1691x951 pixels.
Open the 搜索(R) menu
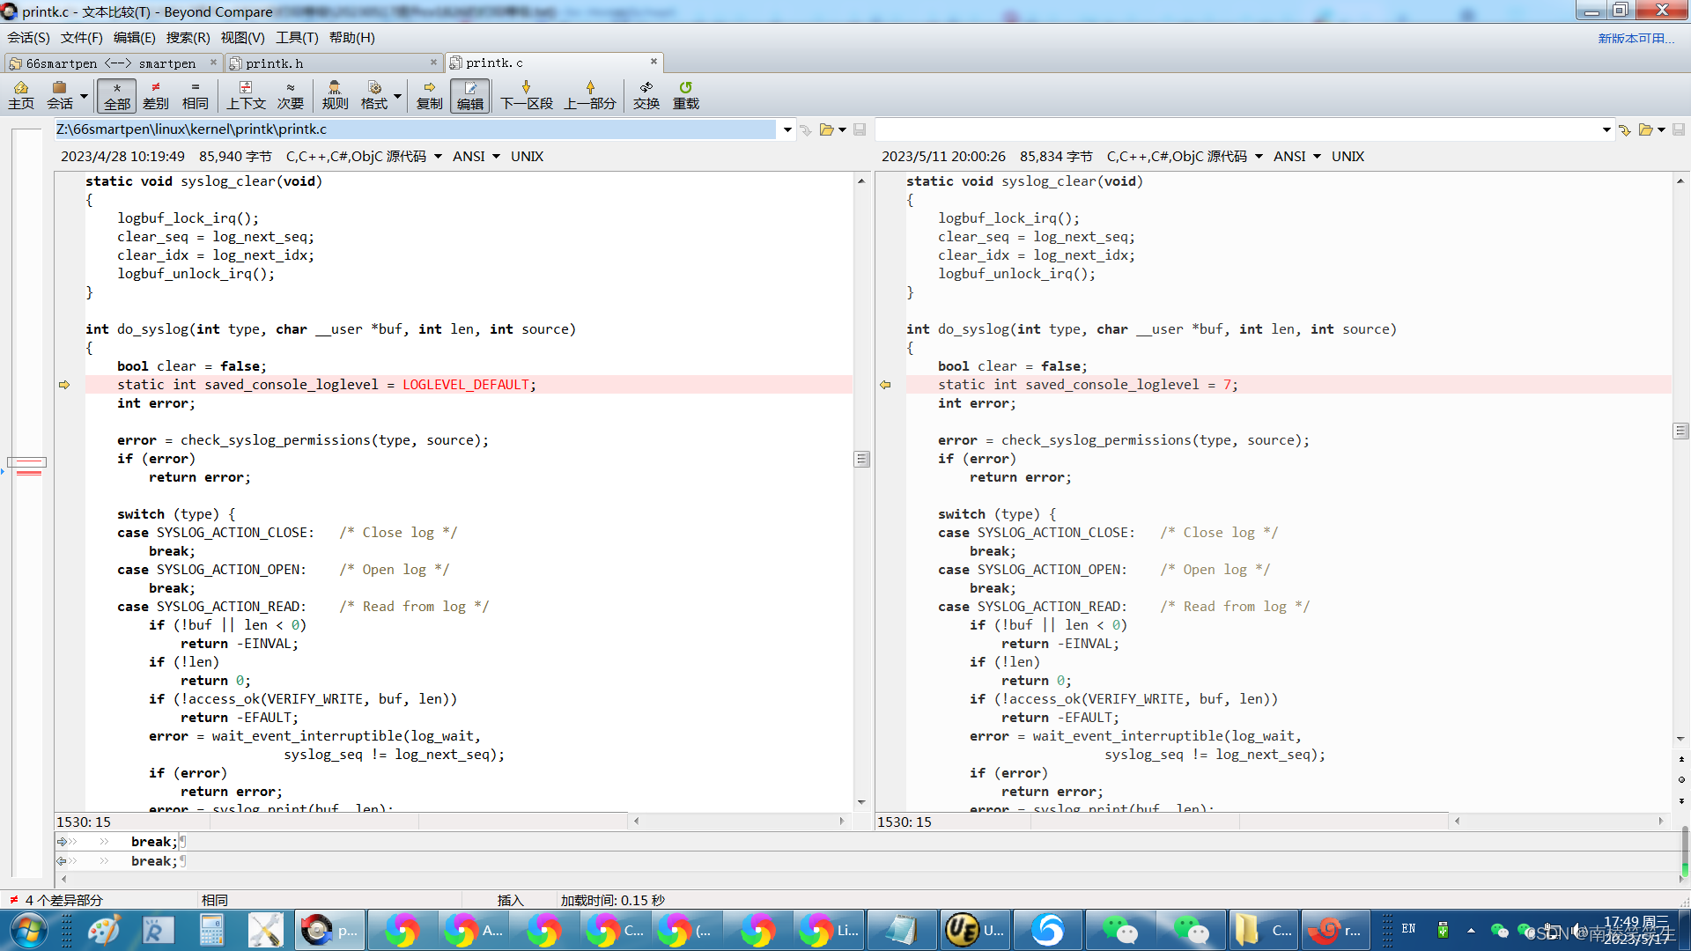(188, 37)
